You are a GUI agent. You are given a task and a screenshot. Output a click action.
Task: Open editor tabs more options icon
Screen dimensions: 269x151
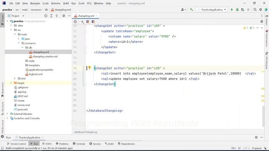(x=262, y=16)
